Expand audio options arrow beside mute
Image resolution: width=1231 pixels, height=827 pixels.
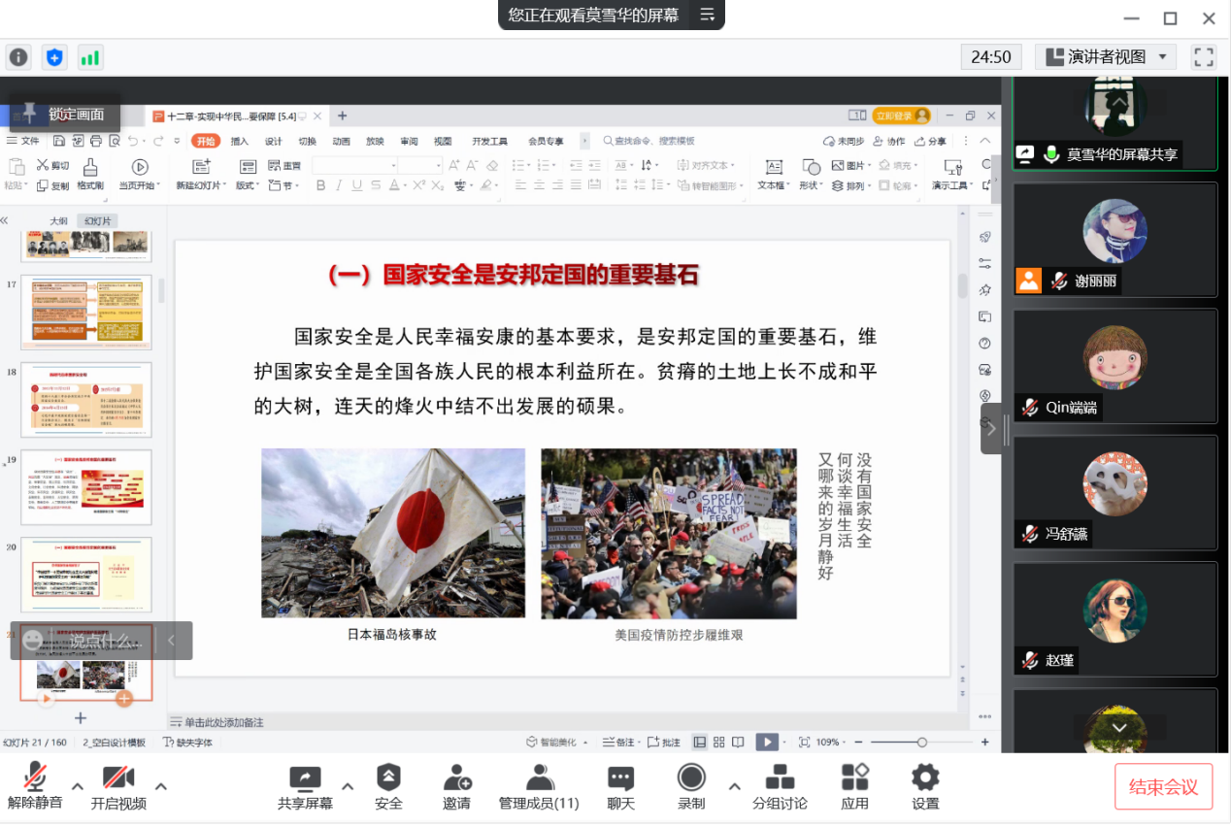pos(77,786)
